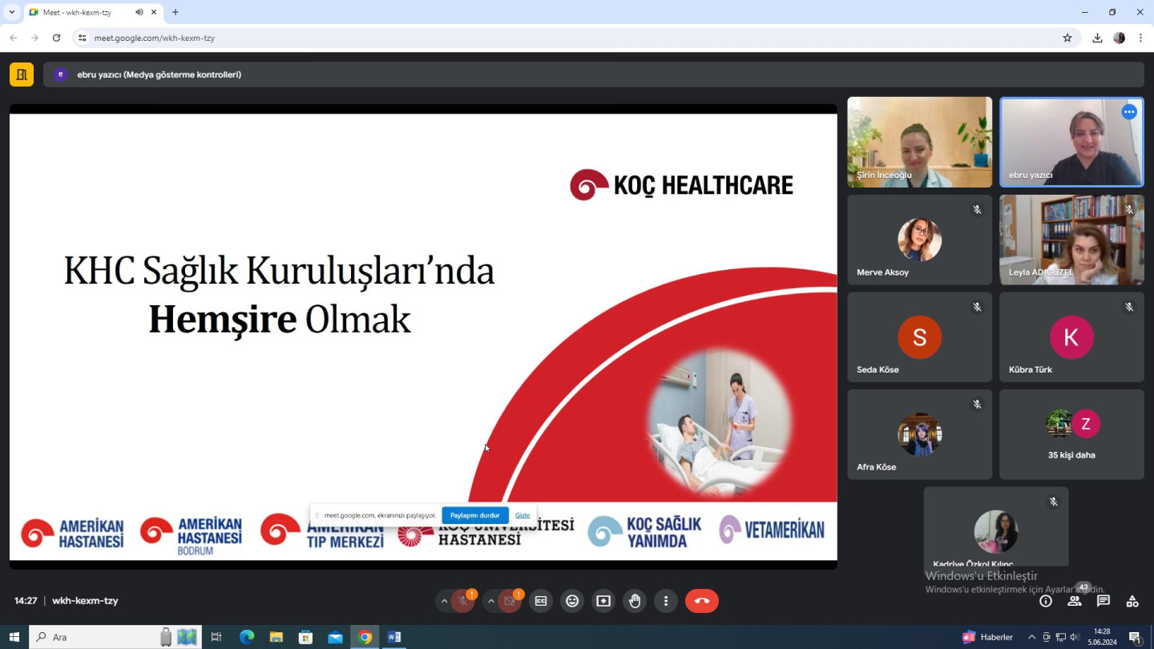Expand audio settings arrow next to microphone
Viewport: 1154px width, 649px height.
(444, 601)
